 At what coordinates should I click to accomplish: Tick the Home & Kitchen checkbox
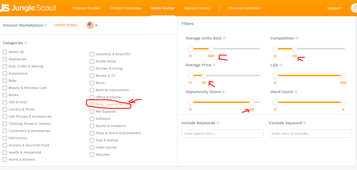(x=5, y=160)
